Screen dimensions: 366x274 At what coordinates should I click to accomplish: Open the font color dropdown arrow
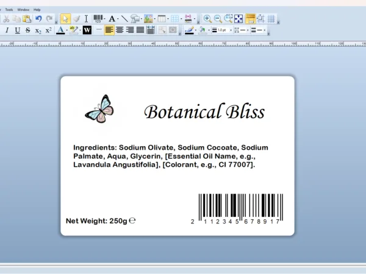point(66,30)
